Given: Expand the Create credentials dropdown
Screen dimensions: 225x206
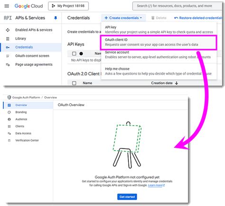Looking at the screenshot, I should [x=123, y=18].
